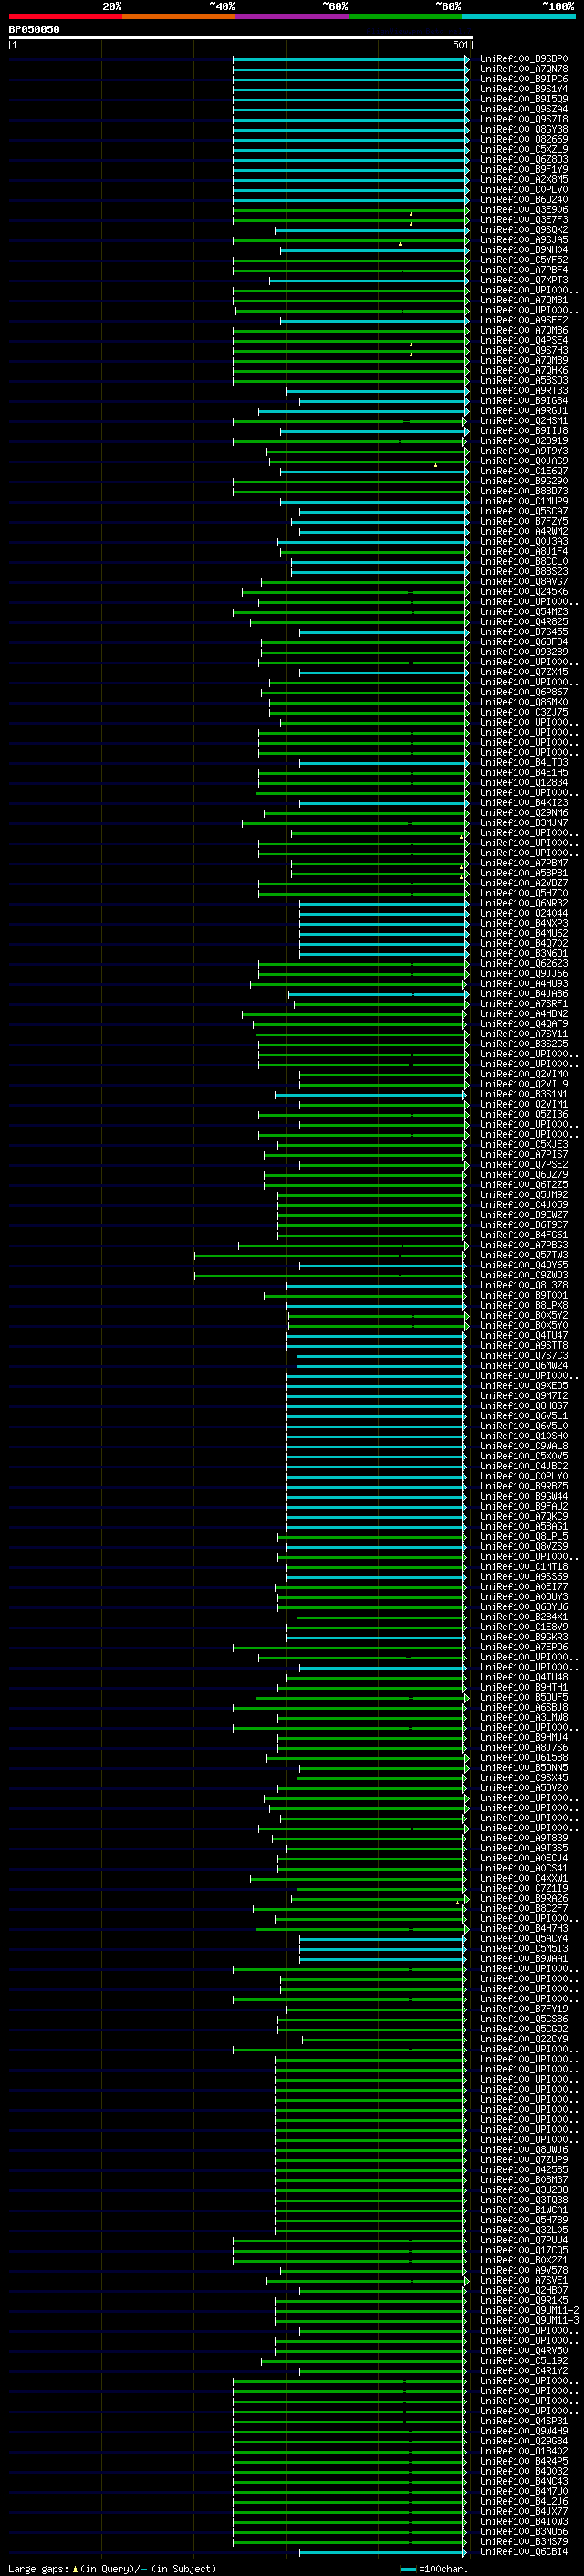This screenshot has height=2576, width=584.
Task: Click the yellow gap marker on row A9SJA5
Action: pyautogui.click(x=401, y=244)
